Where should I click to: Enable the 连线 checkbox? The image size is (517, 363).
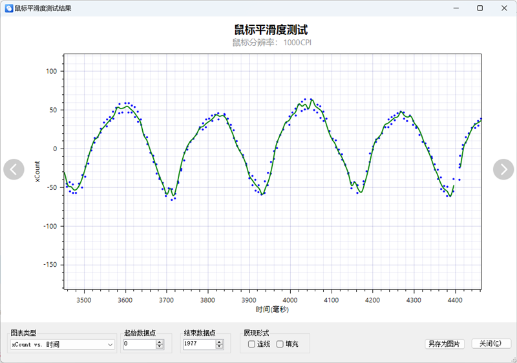(252, 344)
